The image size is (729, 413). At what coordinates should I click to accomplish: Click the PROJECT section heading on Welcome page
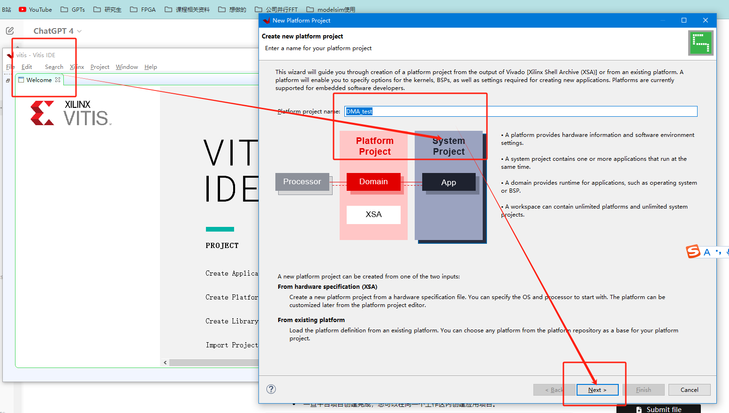tap(222, 246)
